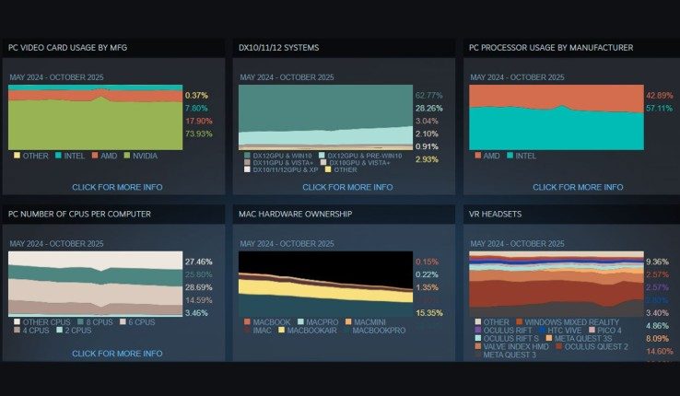Open more info for processor usage by manufacturer

pyautogui.click(x=578, y=187)
